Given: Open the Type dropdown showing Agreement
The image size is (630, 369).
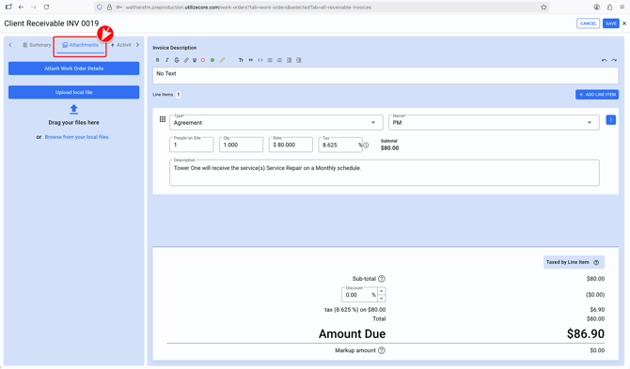Looking at the screenshot, I should point(276,122).
